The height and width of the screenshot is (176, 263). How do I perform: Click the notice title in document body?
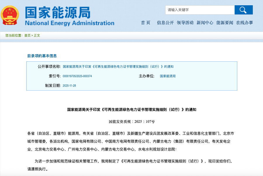(x=131, y=110)
